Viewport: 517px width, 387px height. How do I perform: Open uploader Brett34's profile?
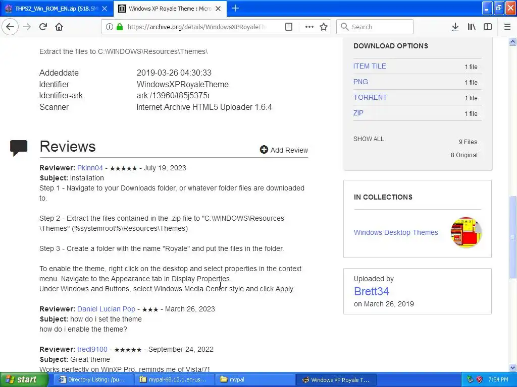371,291
